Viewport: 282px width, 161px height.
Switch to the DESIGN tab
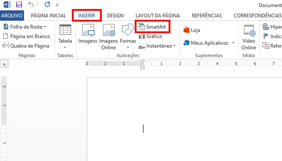click(x=115, y=15)
